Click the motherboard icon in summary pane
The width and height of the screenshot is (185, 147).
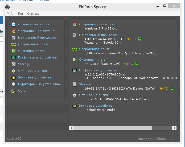click(x=75, y=60)
